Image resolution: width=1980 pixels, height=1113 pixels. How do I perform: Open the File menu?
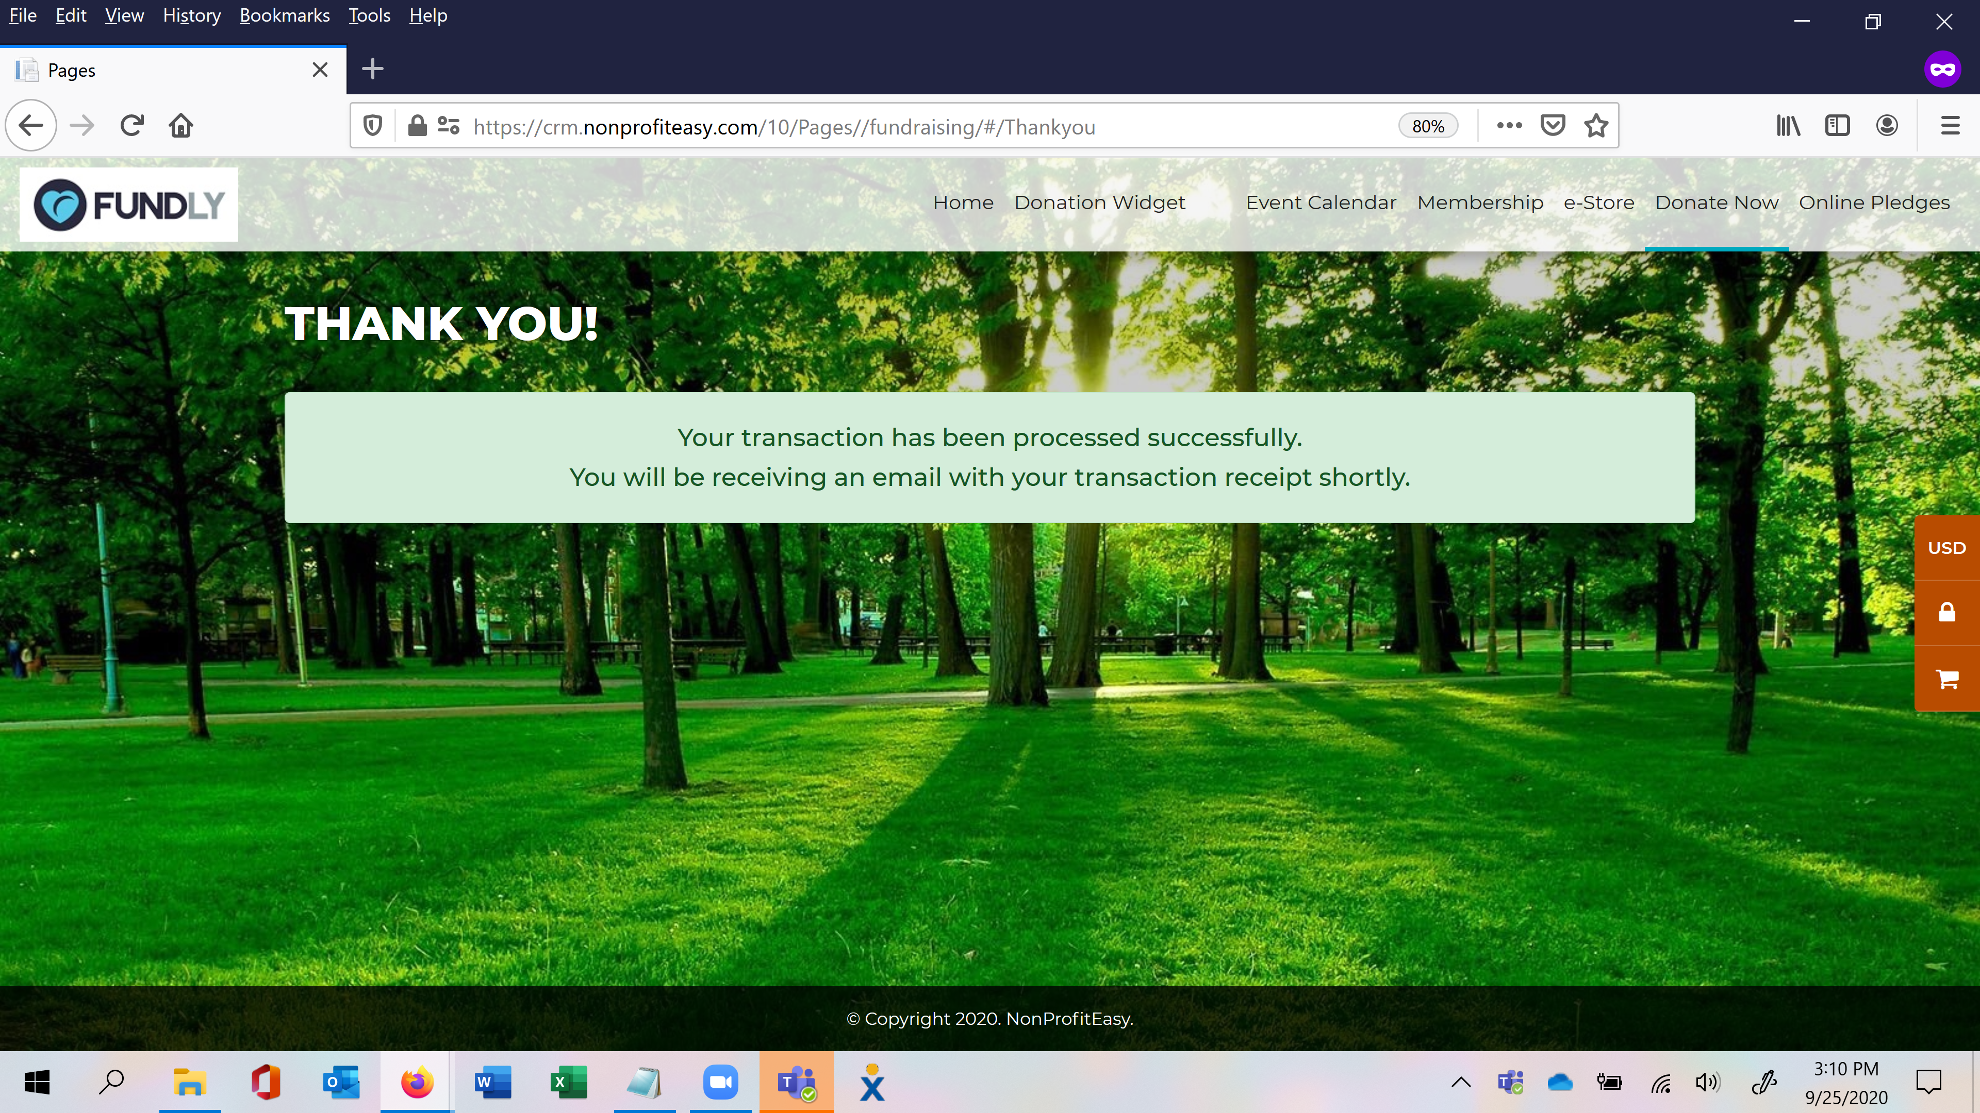(22, 15)
